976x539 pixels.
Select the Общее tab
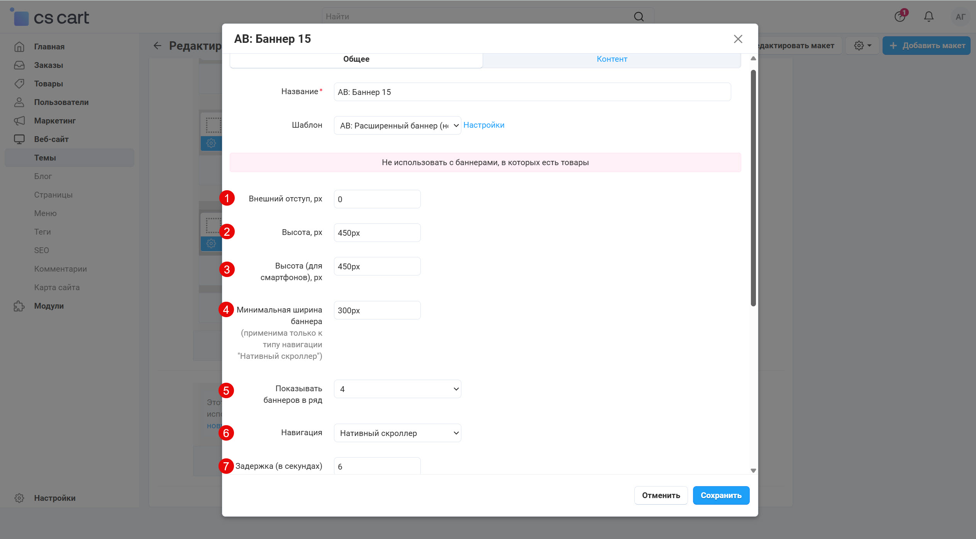point(356,59)
